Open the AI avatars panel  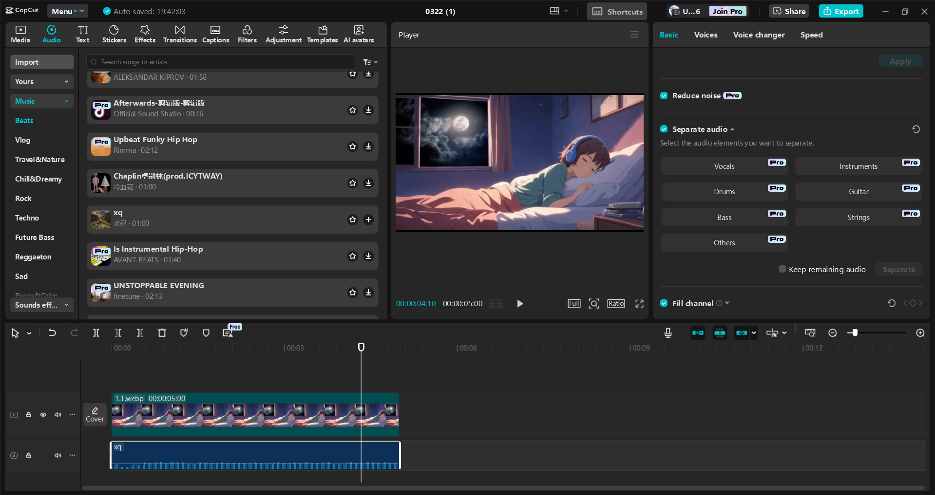coord(359,34)
